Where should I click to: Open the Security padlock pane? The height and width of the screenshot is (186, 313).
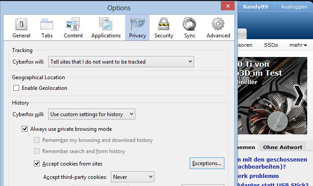pyautogui.click(x=164, y=28)
